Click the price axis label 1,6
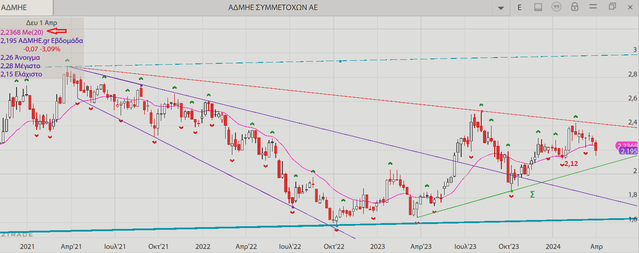This screenshot has height=253, width=639. pos(633,219)
